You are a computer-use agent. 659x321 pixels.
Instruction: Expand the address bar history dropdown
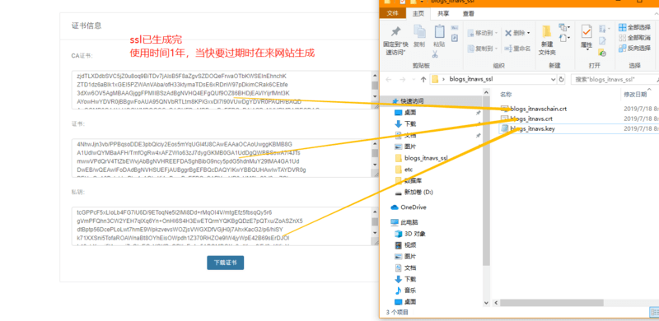[553, 79]
